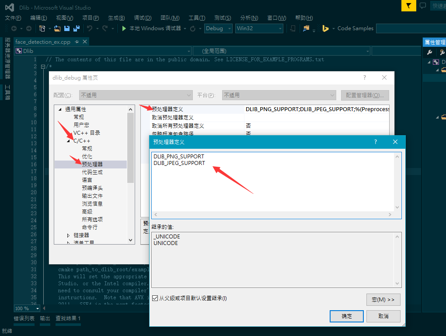Click the edit box horizontal scrollbar
This screenshot has width=446, height=336.
tap(273, 214)
